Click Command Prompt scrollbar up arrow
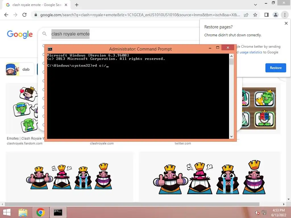The image size is (291, 218). pyautogui.click(x=231, y=56)
